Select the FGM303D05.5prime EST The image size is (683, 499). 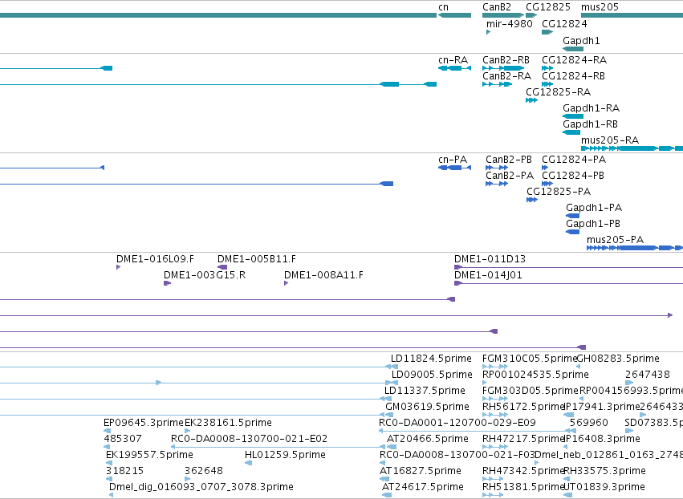[x=495, y=399]
